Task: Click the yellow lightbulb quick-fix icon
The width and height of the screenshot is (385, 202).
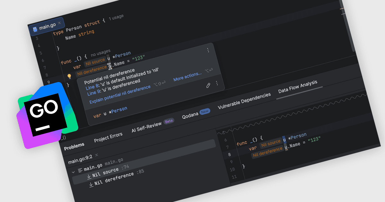Action: 69,76
